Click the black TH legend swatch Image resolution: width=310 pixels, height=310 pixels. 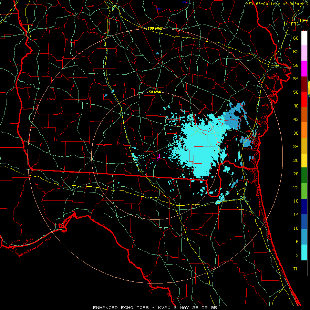304,268
